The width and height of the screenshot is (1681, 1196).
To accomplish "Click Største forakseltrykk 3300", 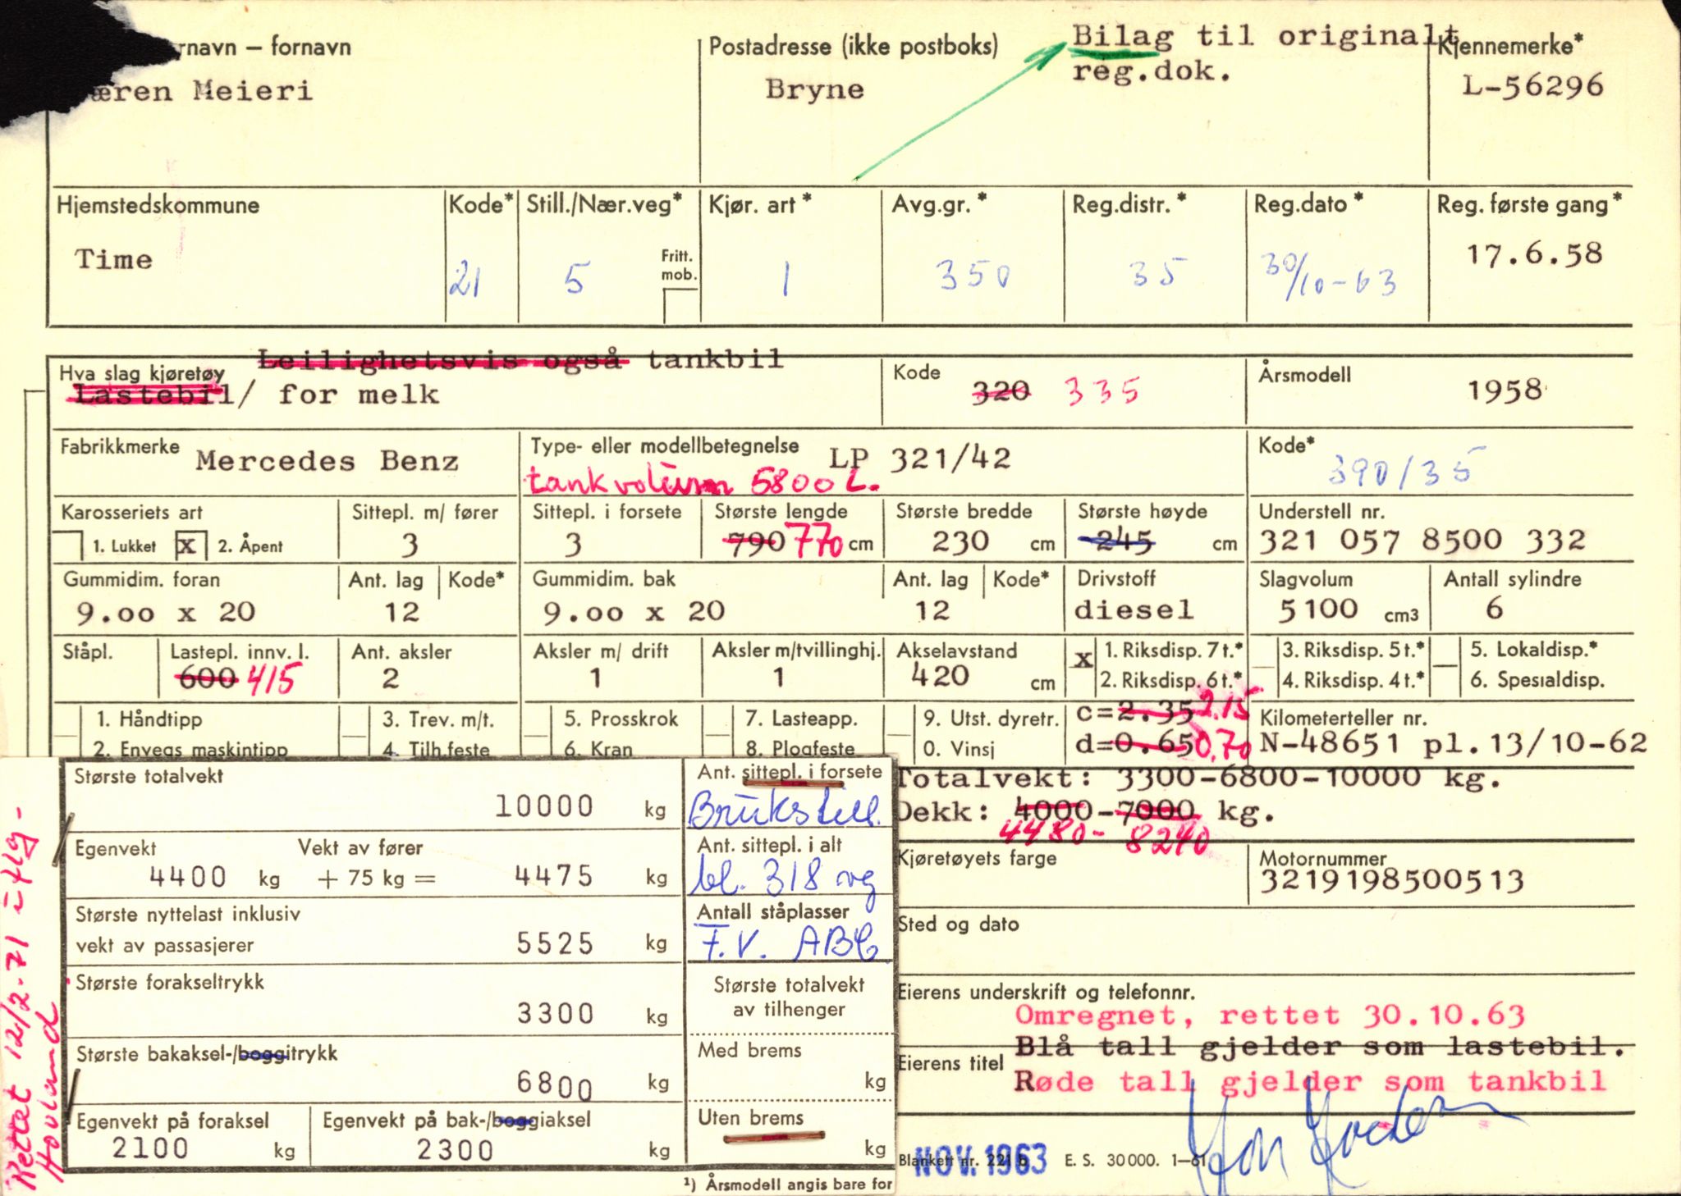I will tap(556, 1014).
